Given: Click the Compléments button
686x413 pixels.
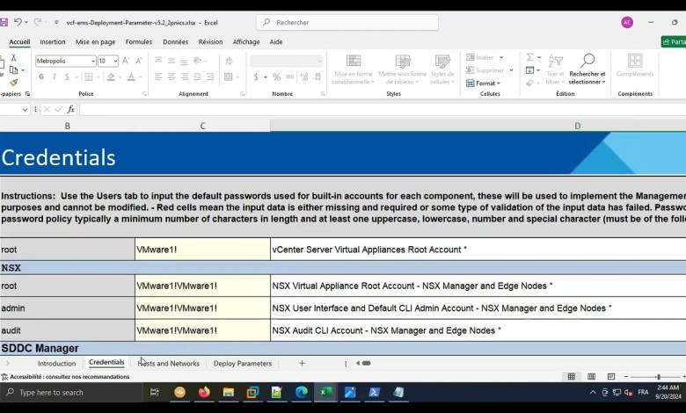Looking at the screenshot, I should [635, 66].
